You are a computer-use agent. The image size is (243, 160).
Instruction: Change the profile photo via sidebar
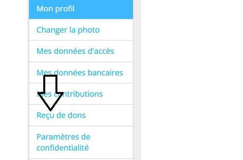coord(68,30)
